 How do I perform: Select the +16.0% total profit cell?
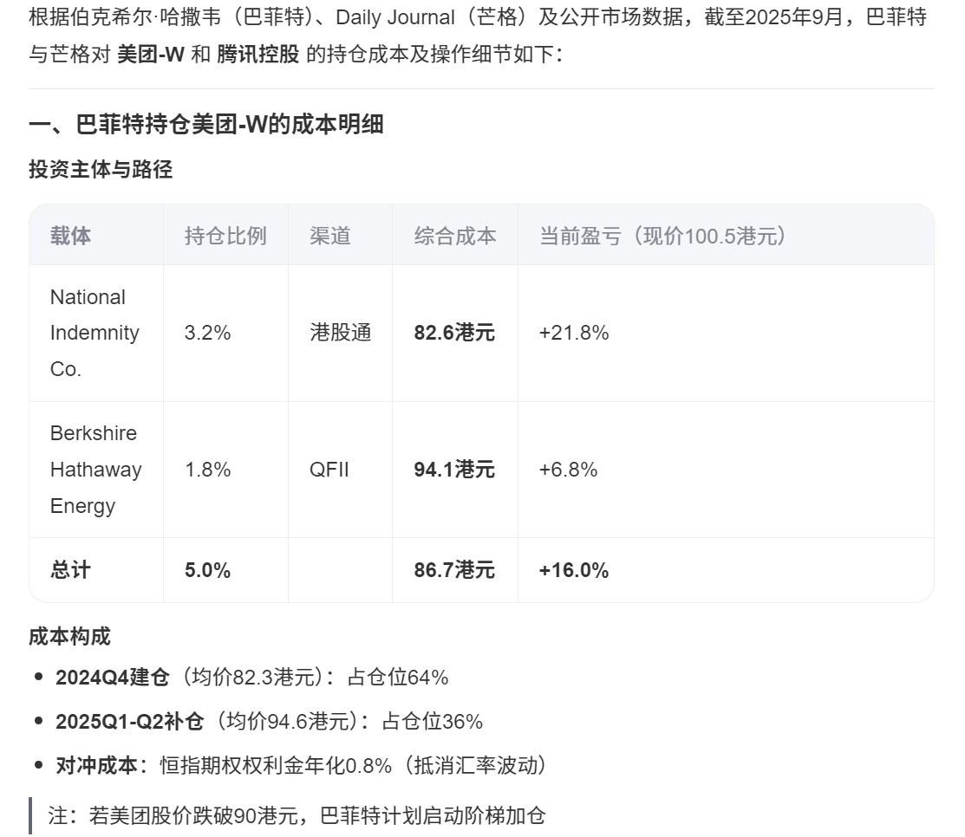[x=574, y=570]
